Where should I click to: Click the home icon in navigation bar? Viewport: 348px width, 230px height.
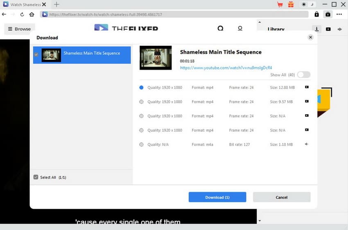(x=32, y=14)
